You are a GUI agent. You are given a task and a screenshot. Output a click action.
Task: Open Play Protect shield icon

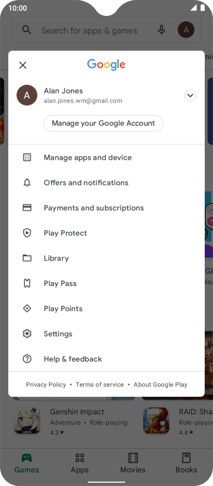27,233
